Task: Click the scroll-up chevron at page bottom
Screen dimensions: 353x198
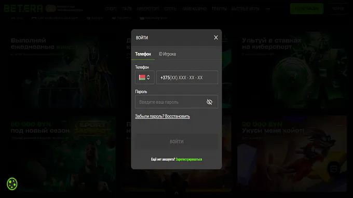Action: pos(177,193)
